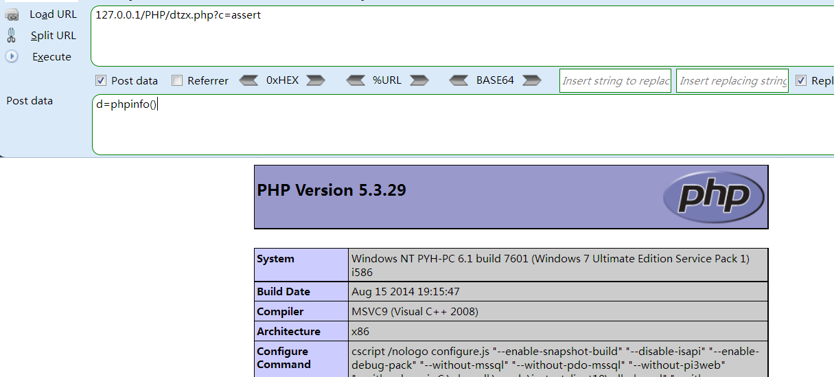Encode %URL with the right arrow
Viewport: 834px width, 377px height.
(x=419, y=80)
